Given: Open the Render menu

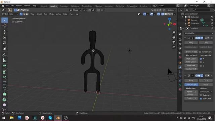Looking at the screenshot, I should pos(19,6).
